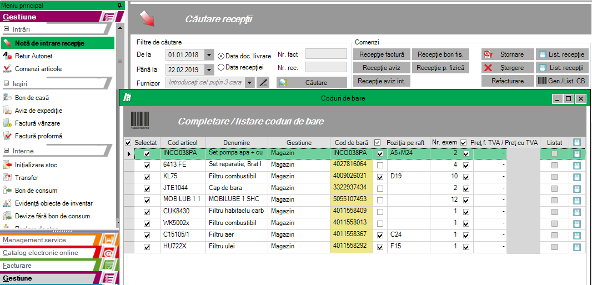Click the Furnizor field

(205, 83)
